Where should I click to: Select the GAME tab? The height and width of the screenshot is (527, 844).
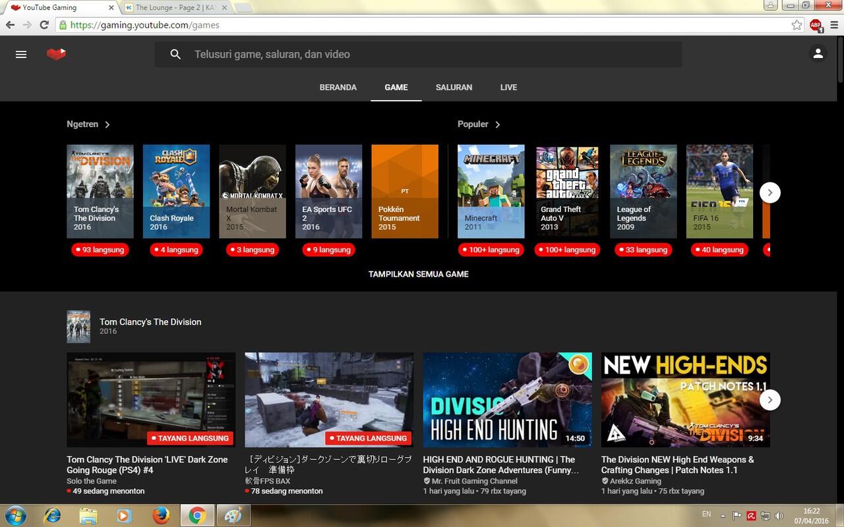tap(396, 88)
